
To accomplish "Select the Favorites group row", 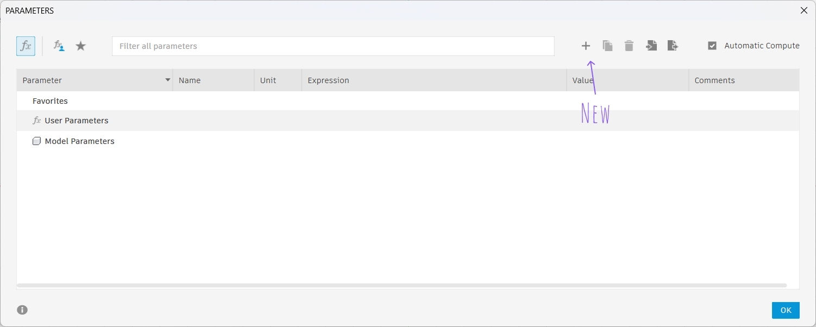I will point(50,101).
